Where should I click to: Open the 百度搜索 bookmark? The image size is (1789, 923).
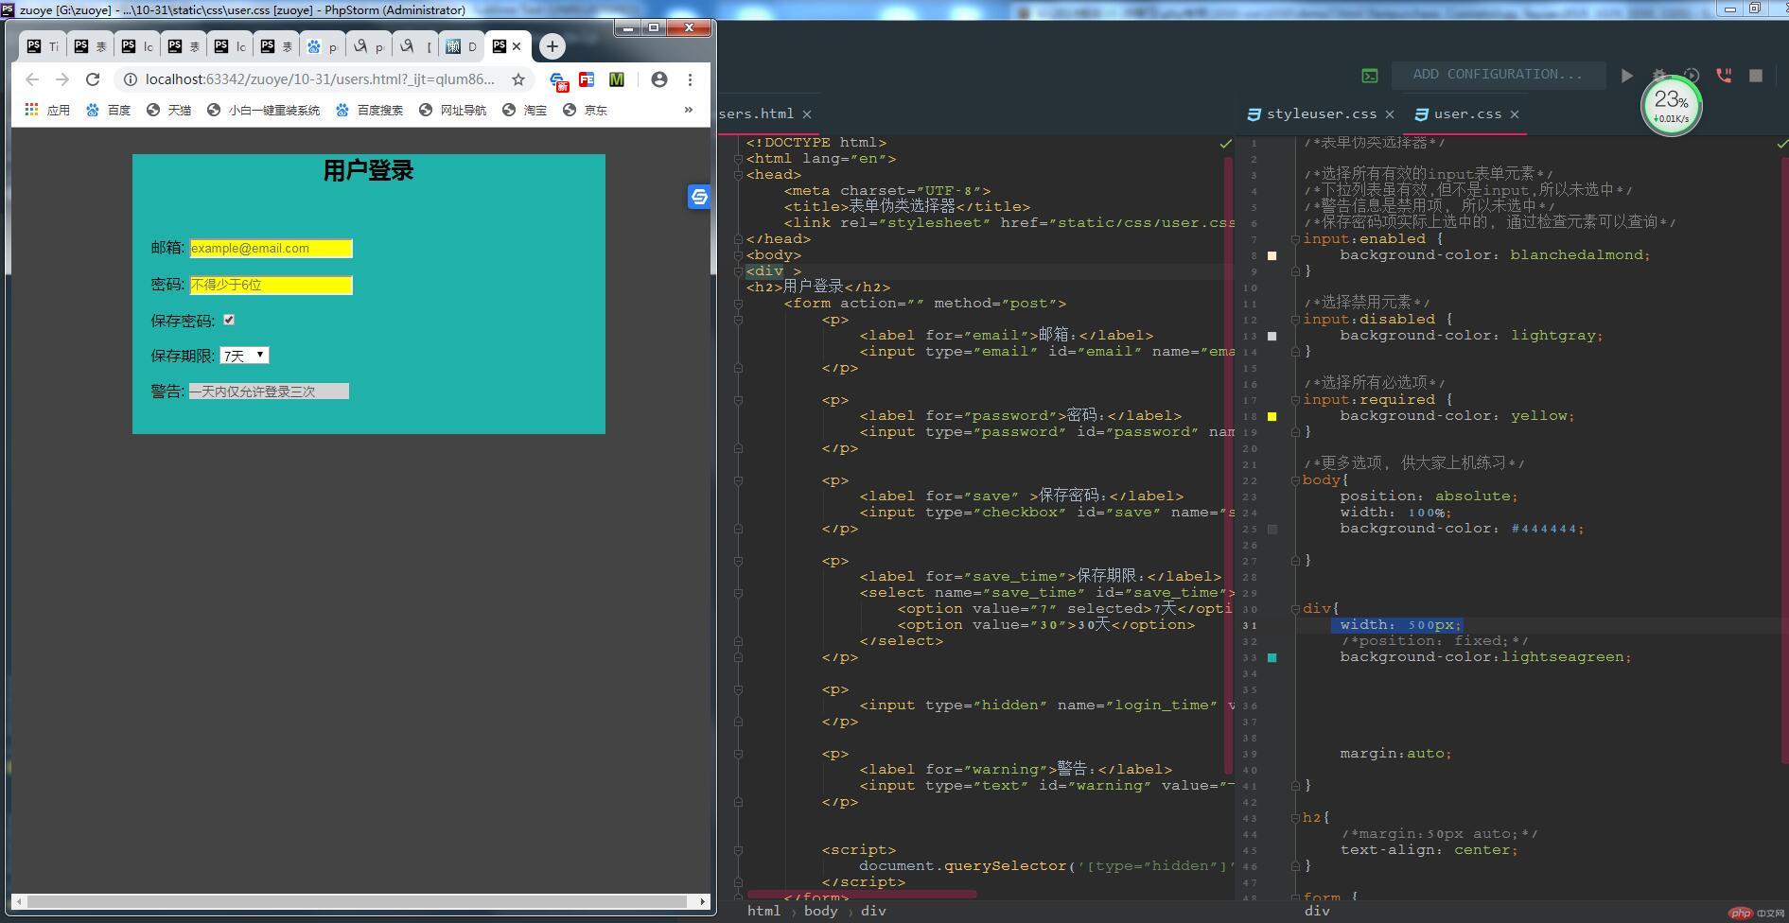point(369,110)
